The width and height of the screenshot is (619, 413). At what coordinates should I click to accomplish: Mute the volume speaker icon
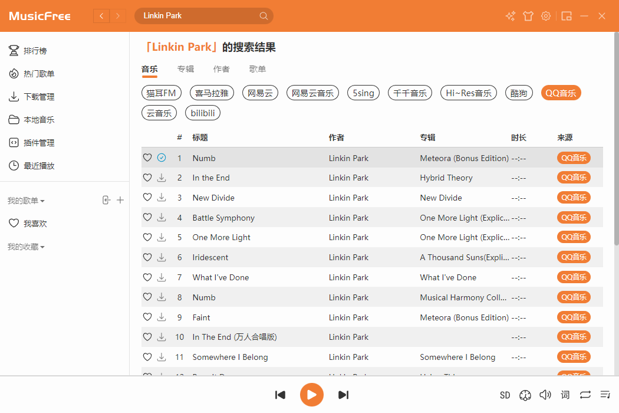[545, 395]
